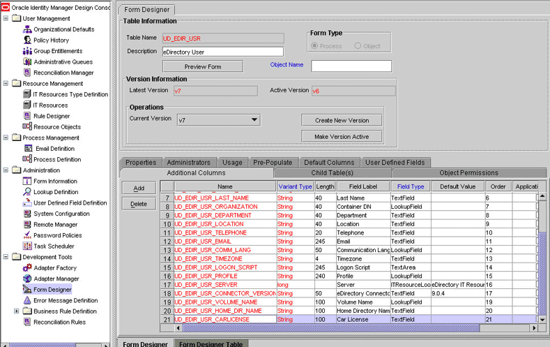Image resolution: width=550 pixels, height=347 pixels.
Task: Open the Form Designer Table bottom tab
Action: [211, 343]
